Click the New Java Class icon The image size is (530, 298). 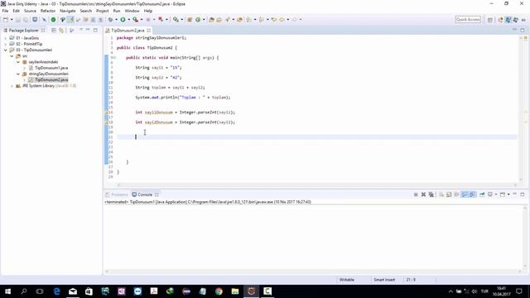[198, 20]
